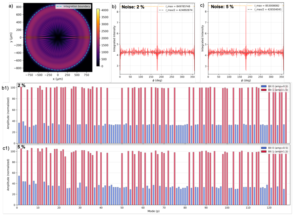
Task: Click the cyan dashed legend marker for Integration boundary
Action: tap(59, 6)
